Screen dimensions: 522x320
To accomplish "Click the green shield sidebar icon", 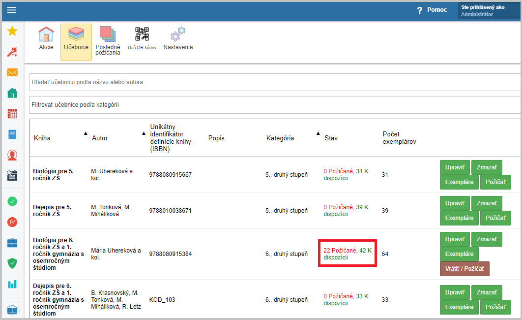I will pyautogui.click(x=12, y=263).
